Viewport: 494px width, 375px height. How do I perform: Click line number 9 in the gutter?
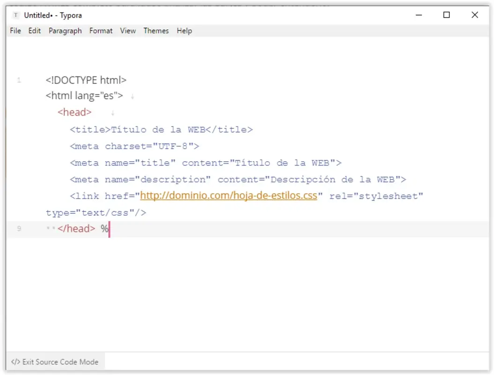(x=19, y=229)
